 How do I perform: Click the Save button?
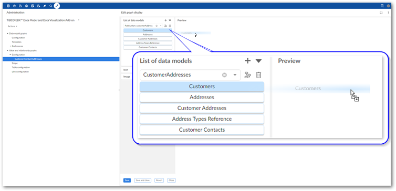click(x=127, y=181)
